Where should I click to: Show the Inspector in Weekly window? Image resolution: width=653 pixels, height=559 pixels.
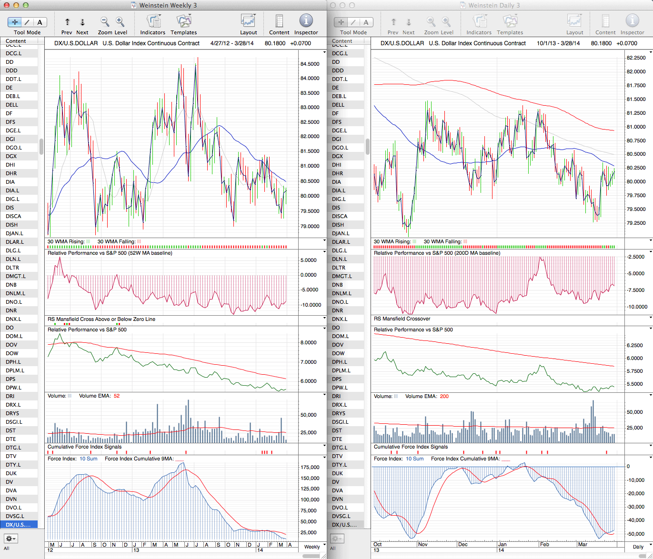306,21
